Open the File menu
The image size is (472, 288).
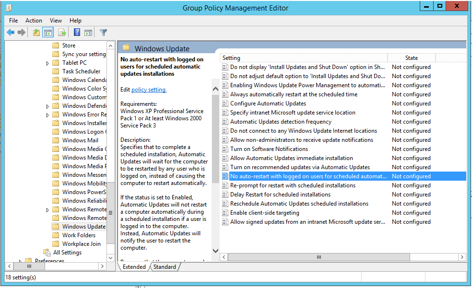tap(13, 21)
